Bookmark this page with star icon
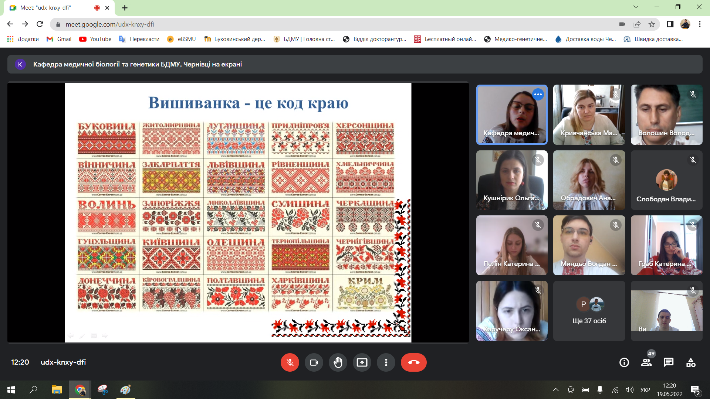 652,24
